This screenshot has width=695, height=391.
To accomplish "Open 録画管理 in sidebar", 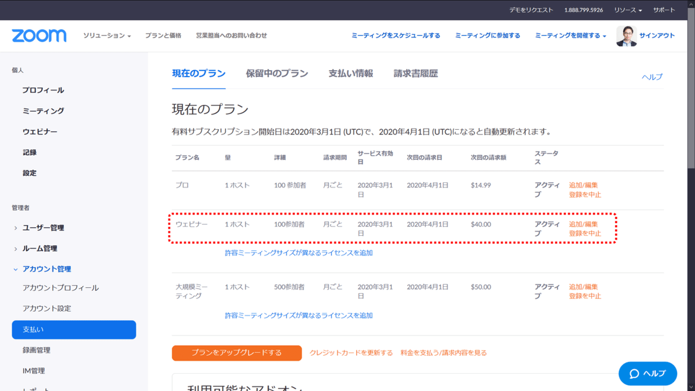I will 36,350.
